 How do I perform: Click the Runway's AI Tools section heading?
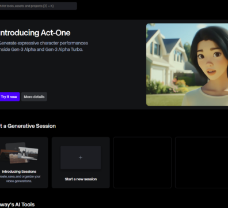pos(17,205)
